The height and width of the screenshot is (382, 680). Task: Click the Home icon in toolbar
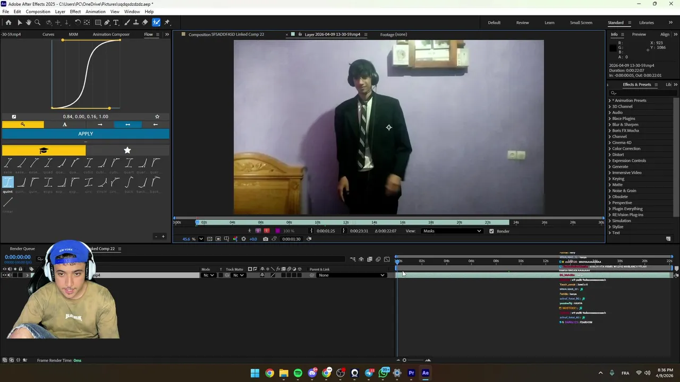point(8,22)
